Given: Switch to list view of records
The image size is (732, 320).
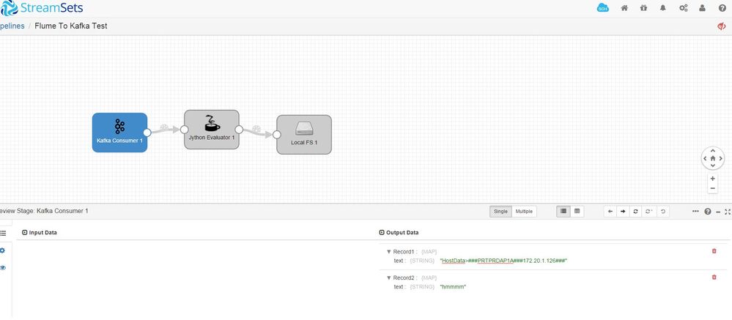Looking at the screenshot, I should [563, 212].
